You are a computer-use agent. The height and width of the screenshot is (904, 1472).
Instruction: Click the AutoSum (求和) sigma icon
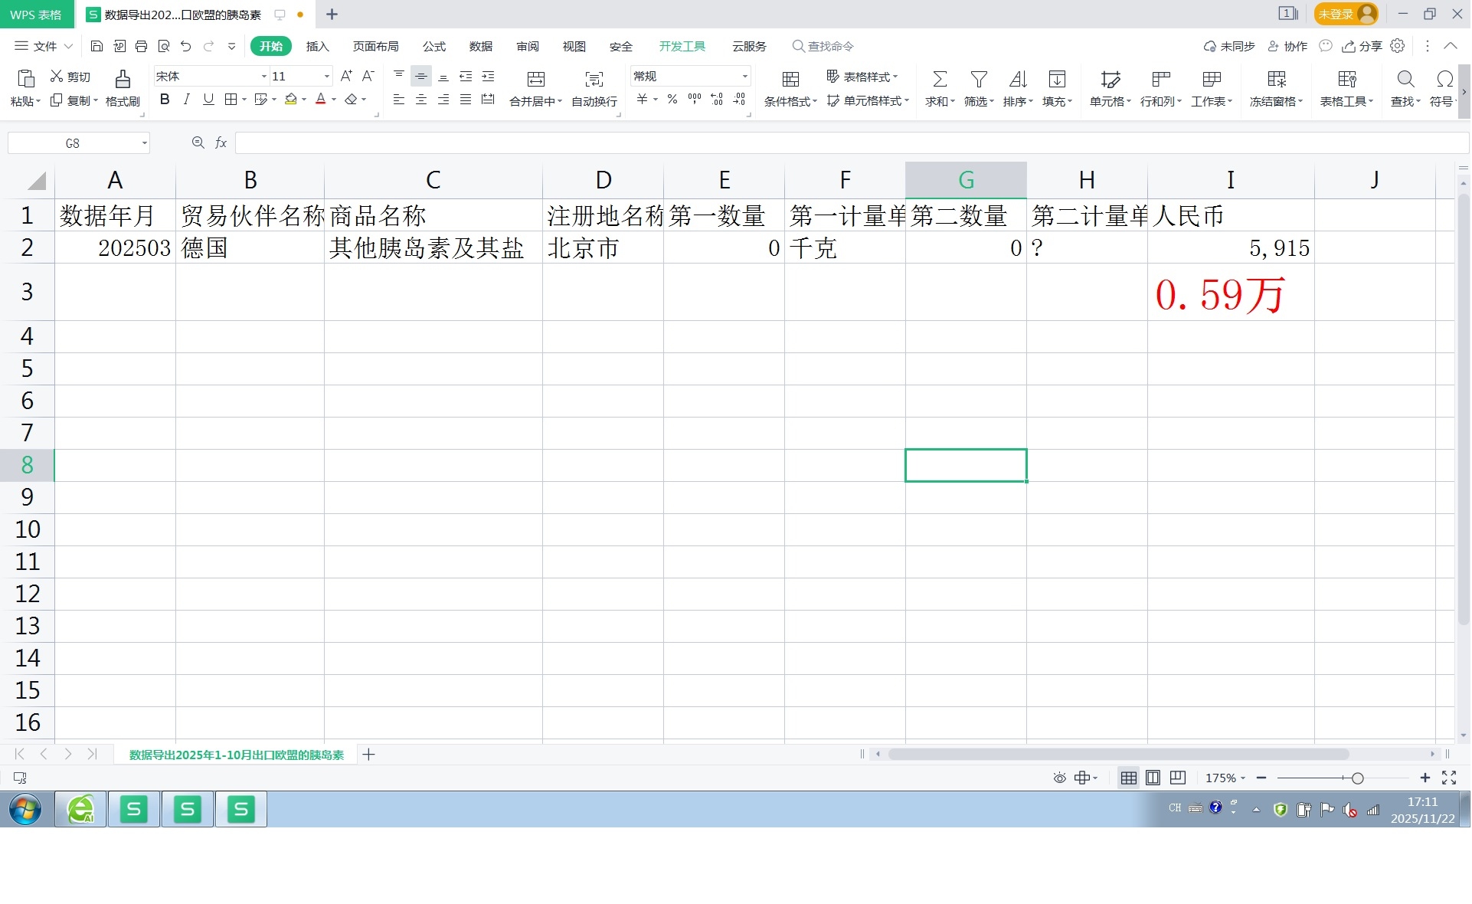point(940,79)
